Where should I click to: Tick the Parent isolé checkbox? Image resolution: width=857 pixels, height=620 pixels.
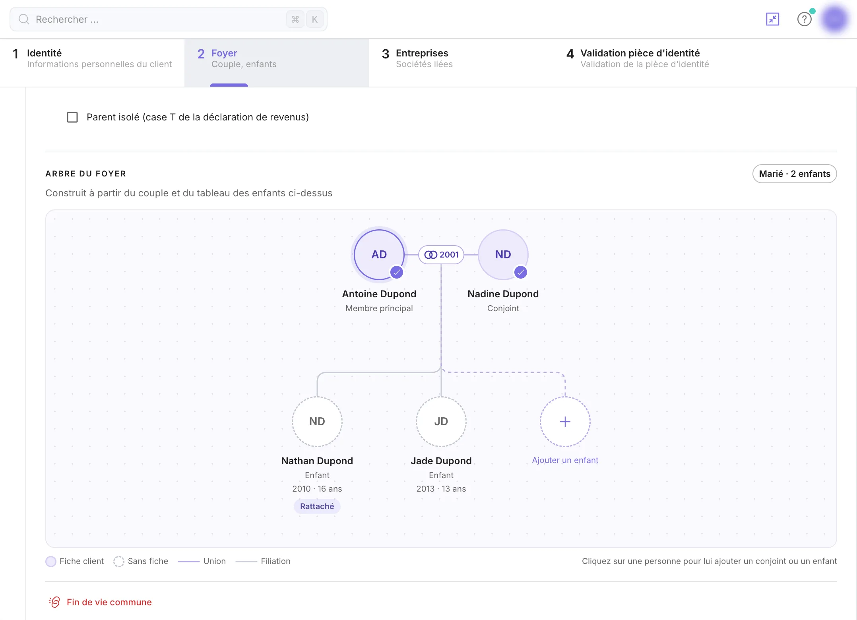[72, 117]
